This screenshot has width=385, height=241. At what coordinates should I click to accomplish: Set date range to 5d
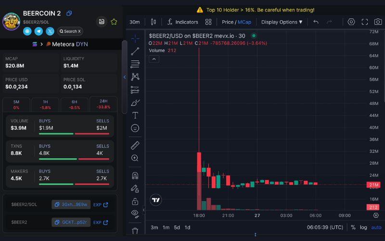click(177, 228)
